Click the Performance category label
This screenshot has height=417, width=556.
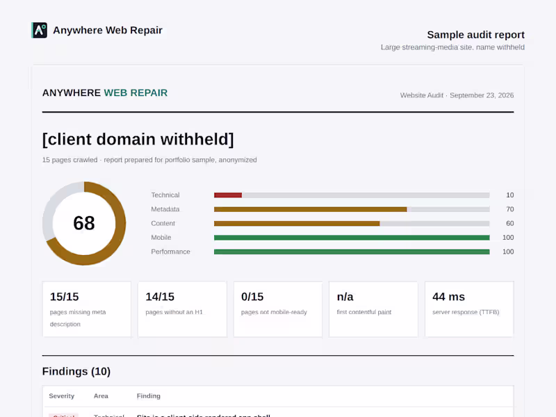pos(170,252)
